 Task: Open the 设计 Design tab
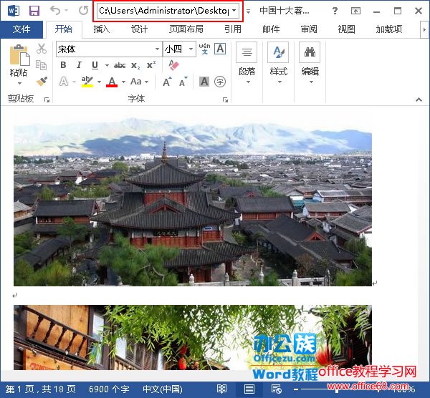click(139, 29)
